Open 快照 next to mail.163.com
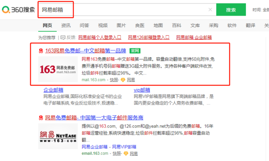Viewport: 269px width, 161px height. (114, 80)
